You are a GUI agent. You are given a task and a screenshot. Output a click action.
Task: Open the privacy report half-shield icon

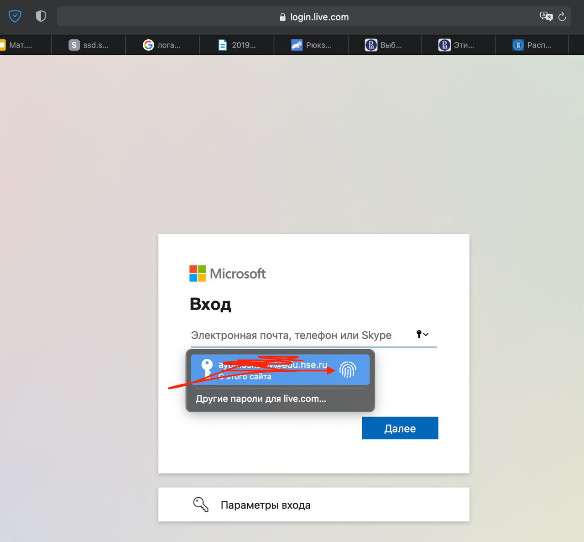pyautogui.click(x=41, y=17)
